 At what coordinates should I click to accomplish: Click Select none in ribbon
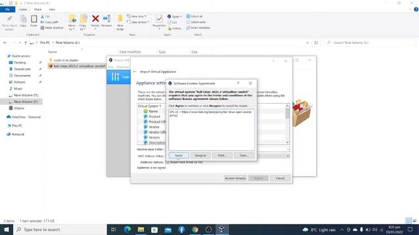(196, 22)
